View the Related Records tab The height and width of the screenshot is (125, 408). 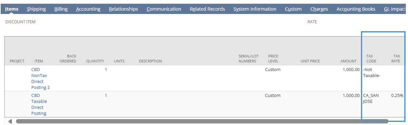tap(207, 9)
